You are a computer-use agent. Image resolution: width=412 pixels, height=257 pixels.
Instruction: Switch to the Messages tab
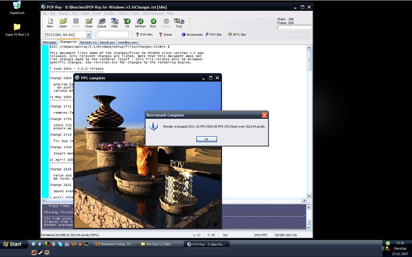(49, 42)
